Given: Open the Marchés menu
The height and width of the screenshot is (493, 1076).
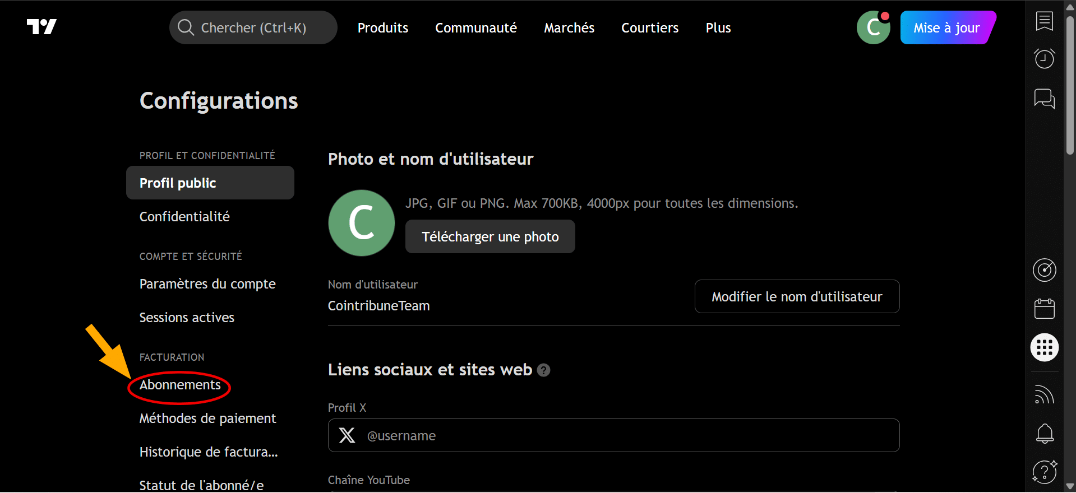Looking at the screenshot, I should click(x=569, y=28).
